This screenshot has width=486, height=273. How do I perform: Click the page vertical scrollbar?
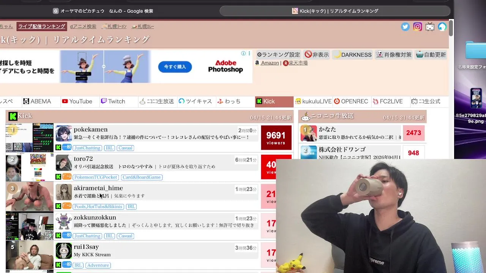point(451,28)
